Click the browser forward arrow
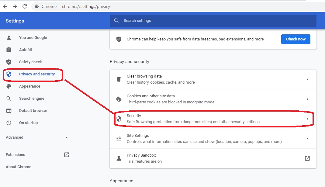The image size is (325, 187). coord(15,6)
